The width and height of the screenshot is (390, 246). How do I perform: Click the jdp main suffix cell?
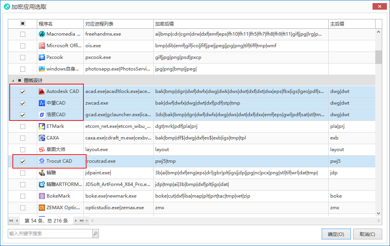pyautogui.click(x=352, y=173)
